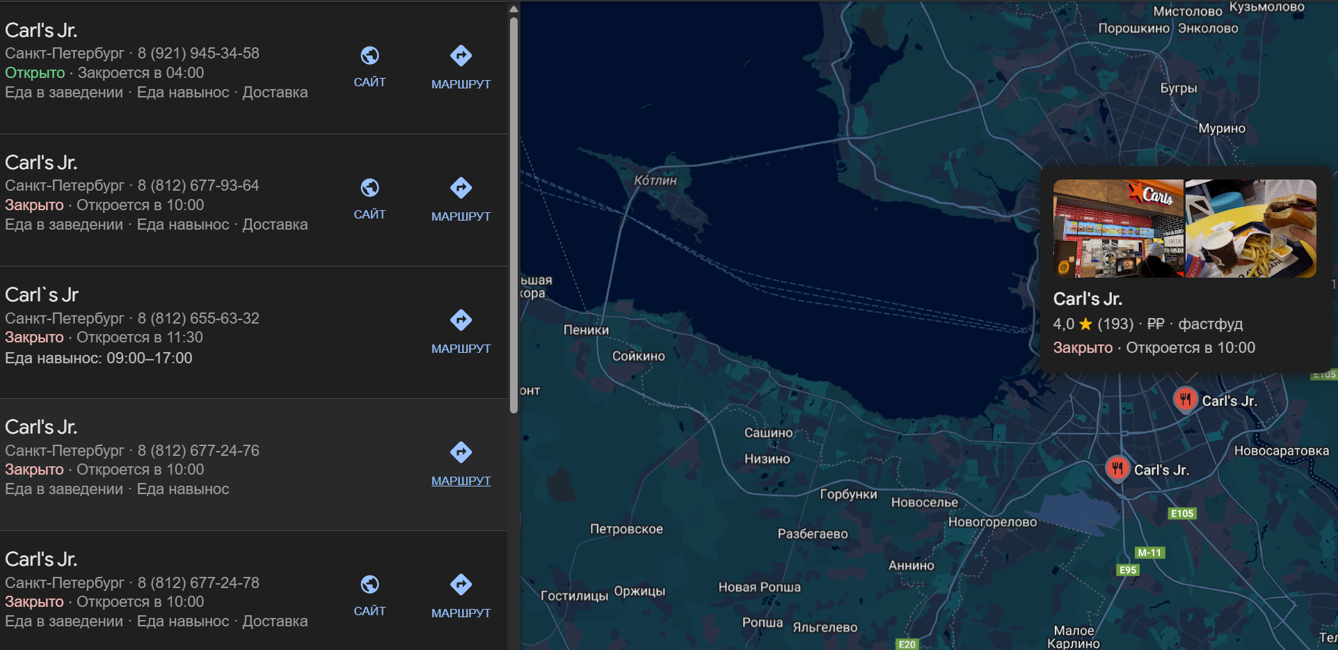Image resolution: width=1338 pixels, height=650 pixels.
Task: Click directions arrow icon for 677-93-64 listing
Action: click(461, 188)
